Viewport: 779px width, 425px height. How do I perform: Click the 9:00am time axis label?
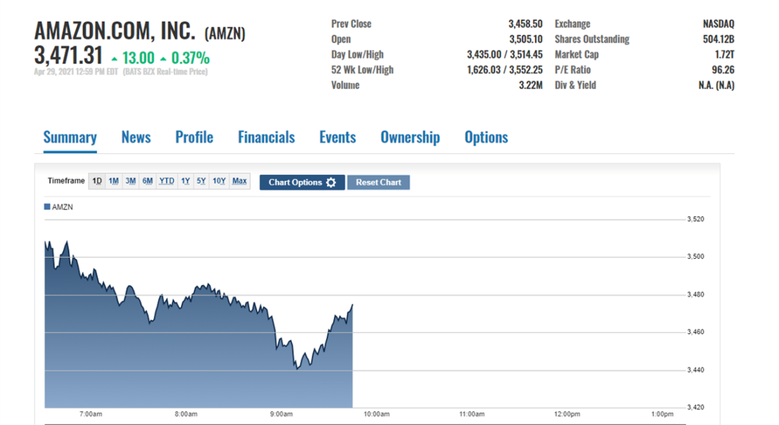[282, 414]
